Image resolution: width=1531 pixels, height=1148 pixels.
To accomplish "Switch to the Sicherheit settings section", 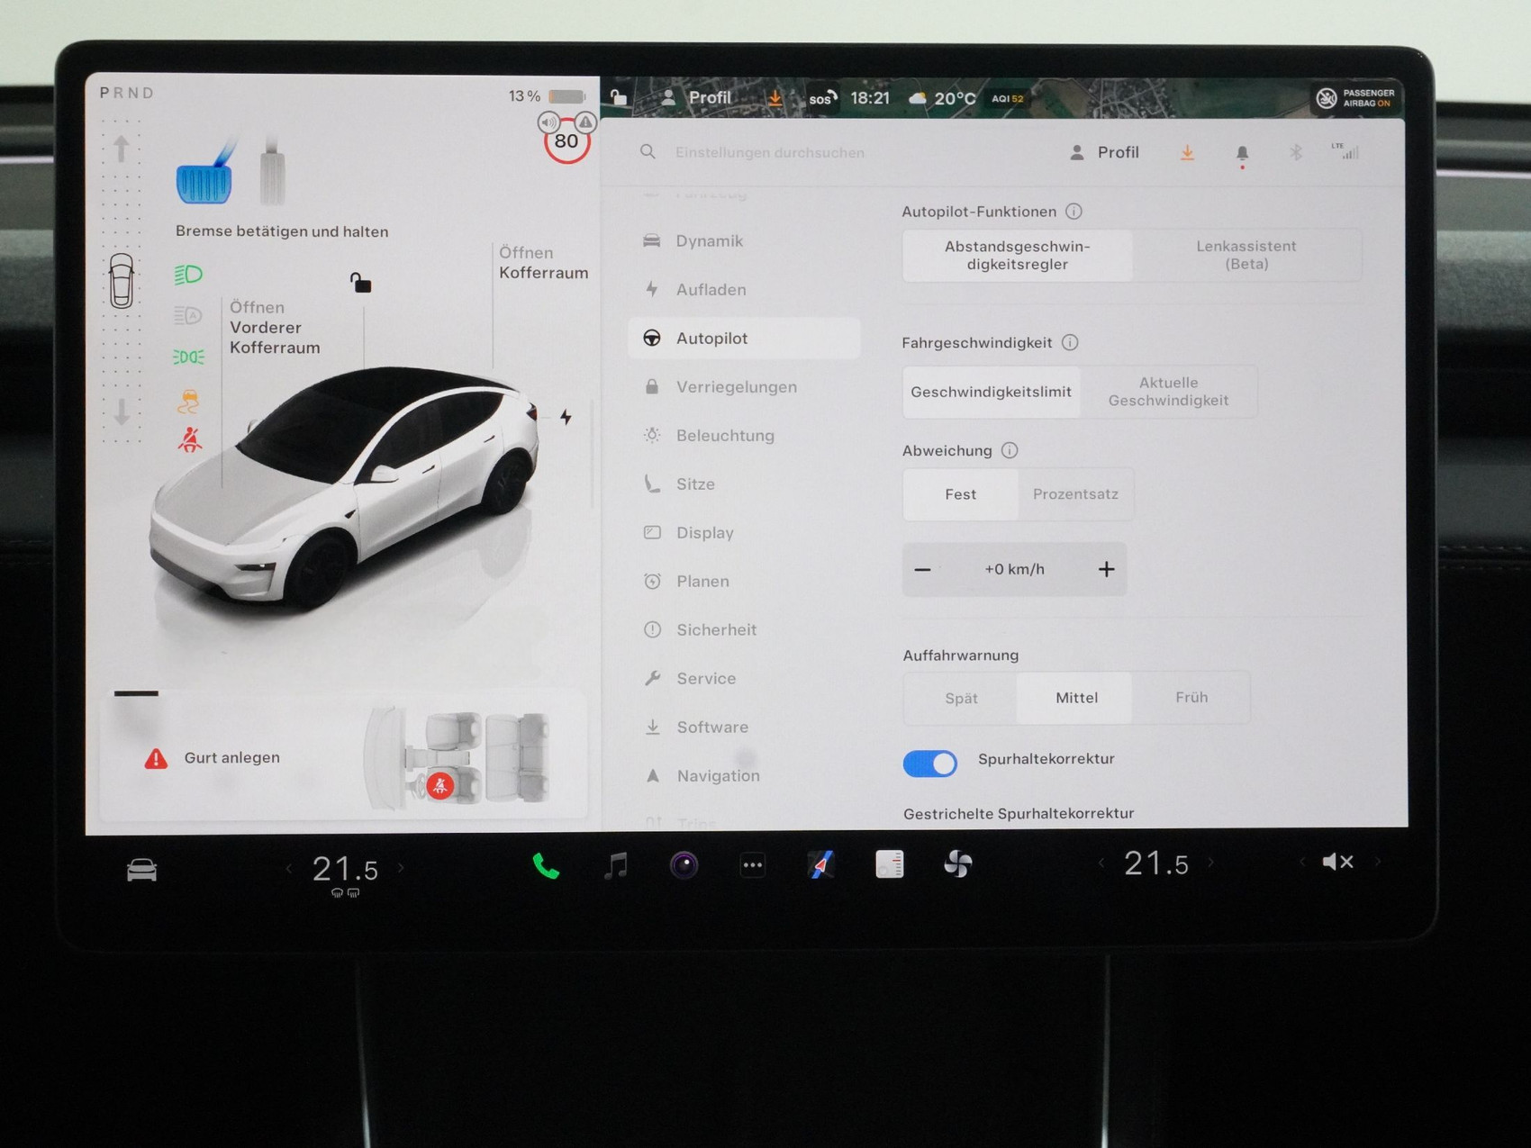I will 717,629.
